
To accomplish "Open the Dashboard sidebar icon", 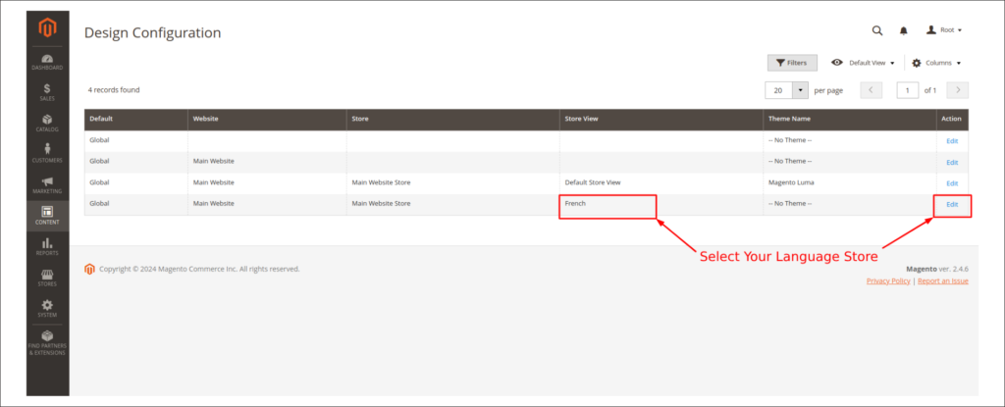I will coord(47,63).
